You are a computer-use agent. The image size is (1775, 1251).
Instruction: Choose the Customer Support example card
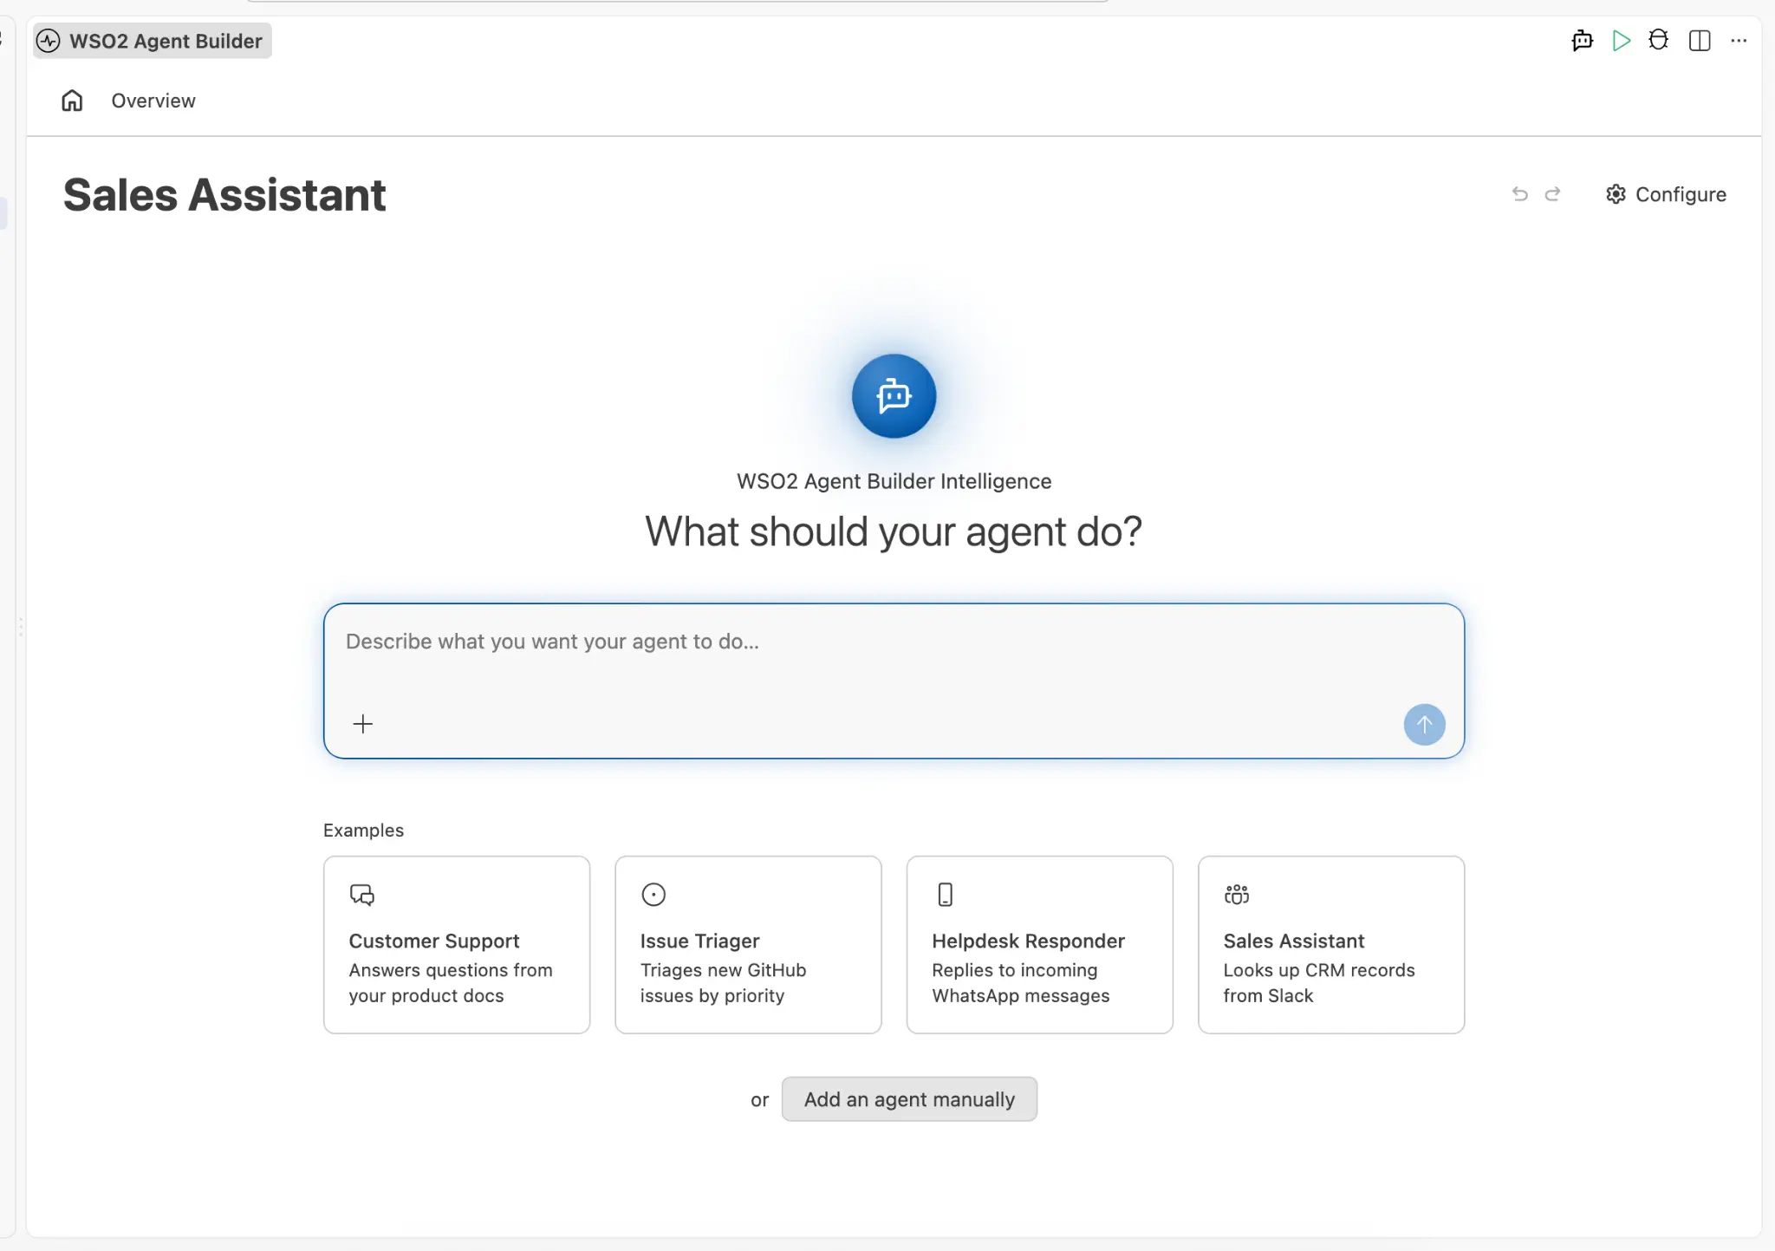(457, 945)
